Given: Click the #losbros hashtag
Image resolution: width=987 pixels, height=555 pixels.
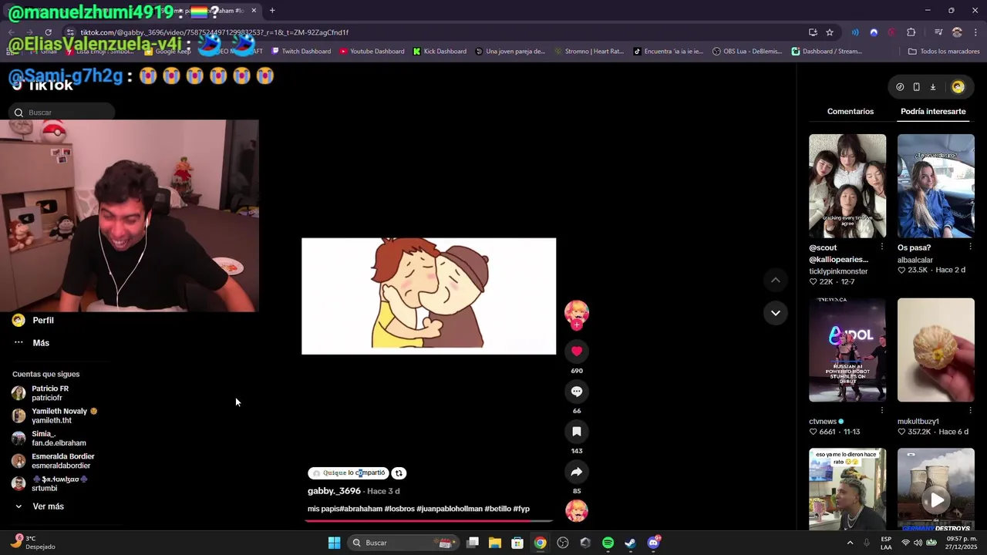Looking at the screenshot, I should 399,509.
